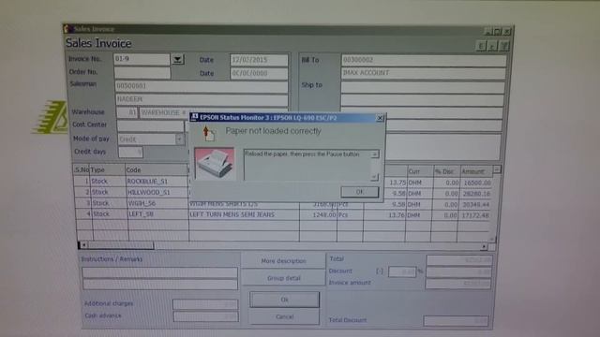Click the Sales Invoice title bar app icon
This screenshot has height=337, width=600.
point(67,29)
